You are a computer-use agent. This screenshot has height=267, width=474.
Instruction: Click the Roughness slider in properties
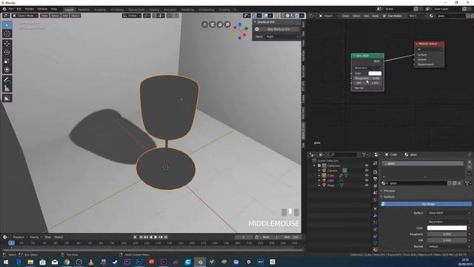447,234
